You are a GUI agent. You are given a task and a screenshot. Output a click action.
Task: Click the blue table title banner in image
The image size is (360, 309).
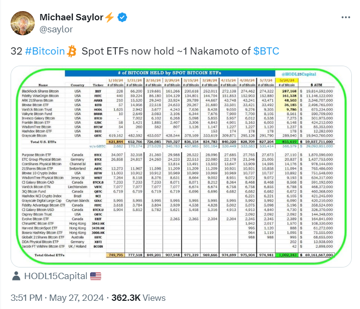(x=170, y=73)
